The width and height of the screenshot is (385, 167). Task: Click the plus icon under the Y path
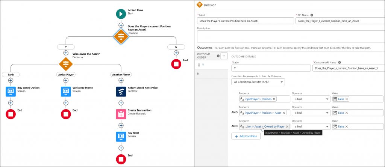[x=66, y=53]
